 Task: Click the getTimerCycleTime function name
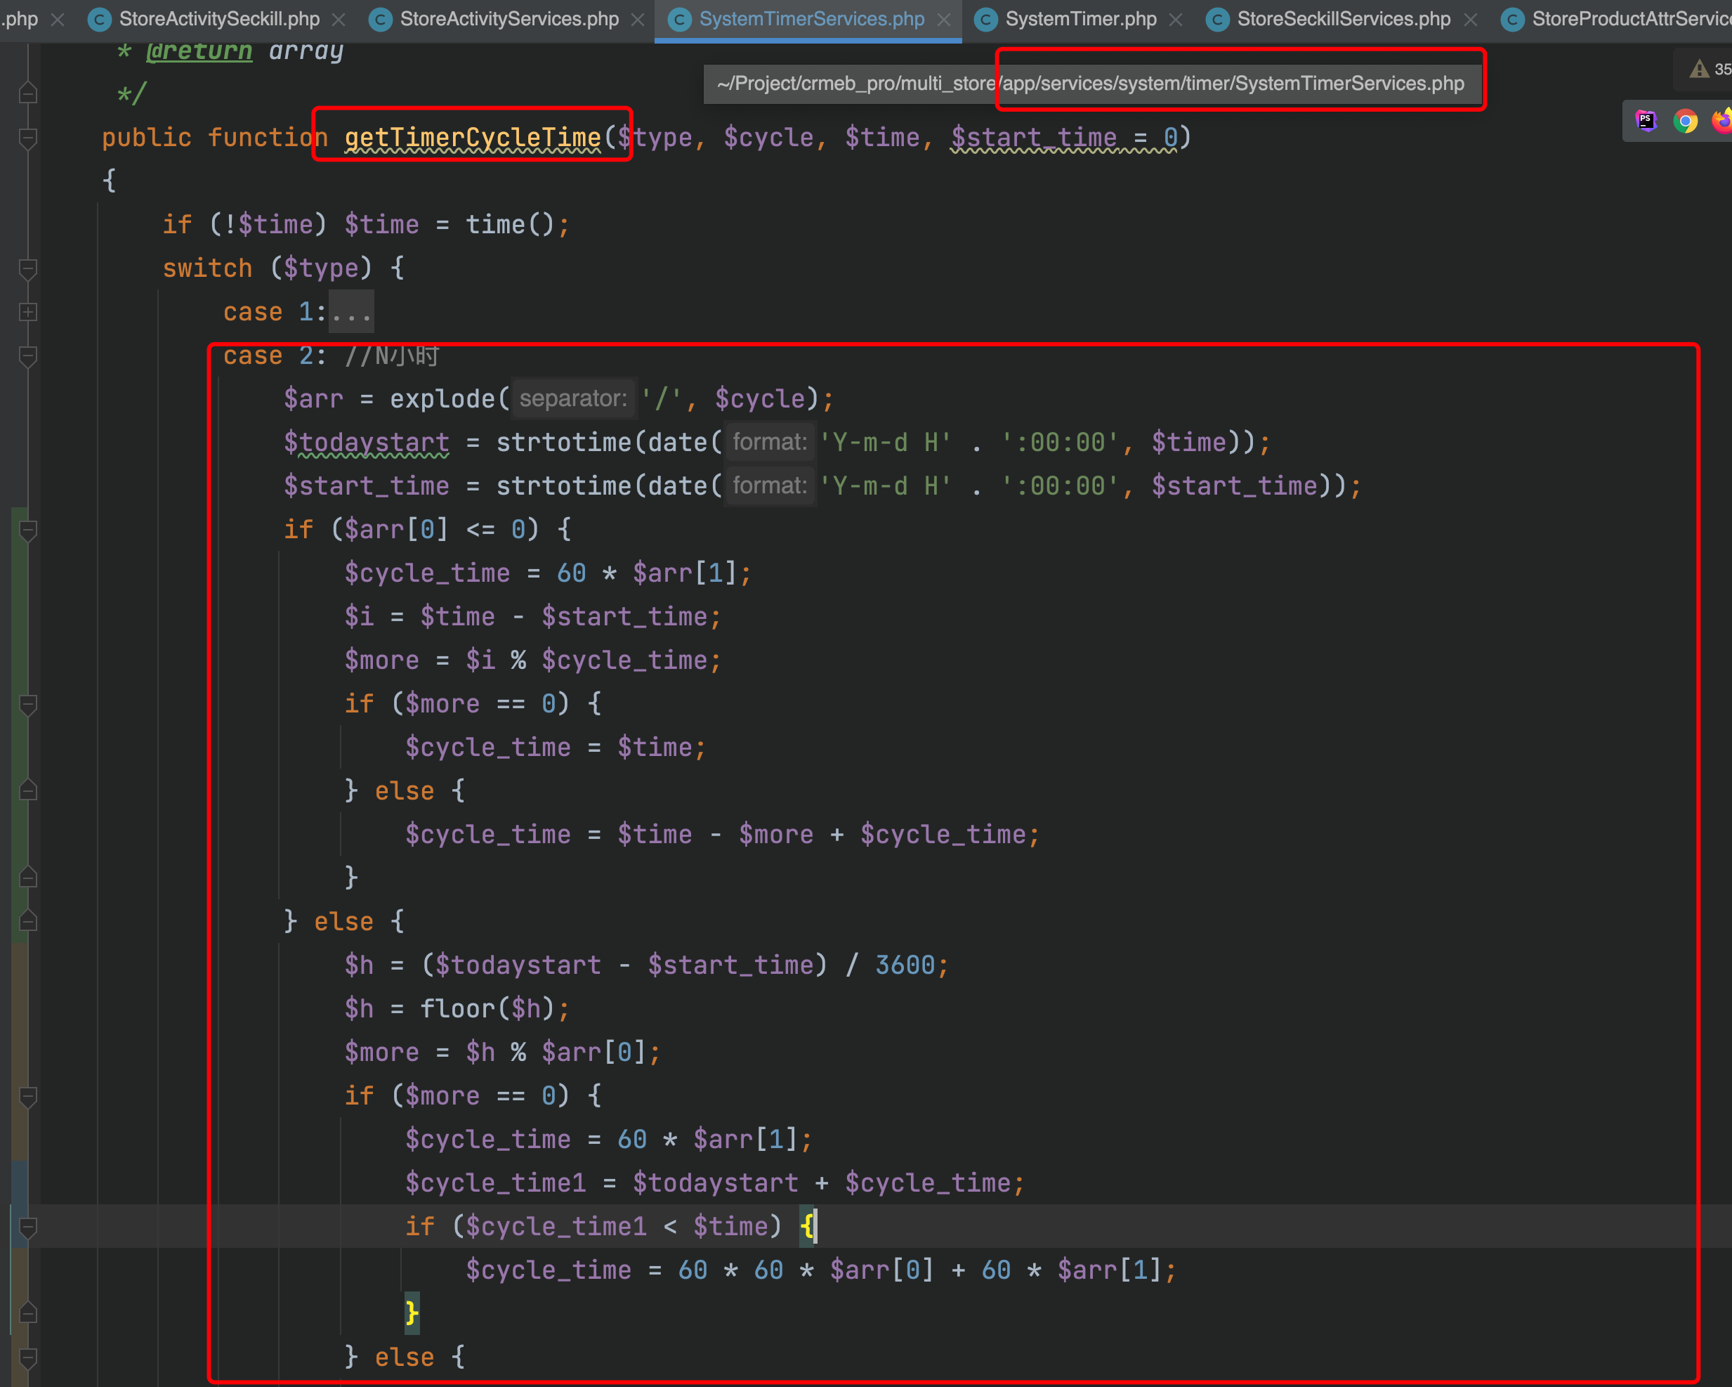[x=473, y=138]
